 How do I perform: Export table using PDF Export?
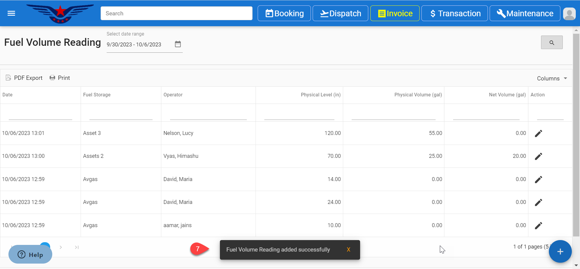click(24, 78)
